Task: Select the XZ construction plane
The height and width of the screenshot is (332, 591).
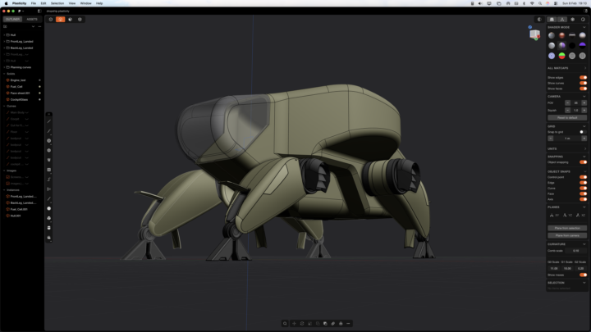Action: point(580,216)
